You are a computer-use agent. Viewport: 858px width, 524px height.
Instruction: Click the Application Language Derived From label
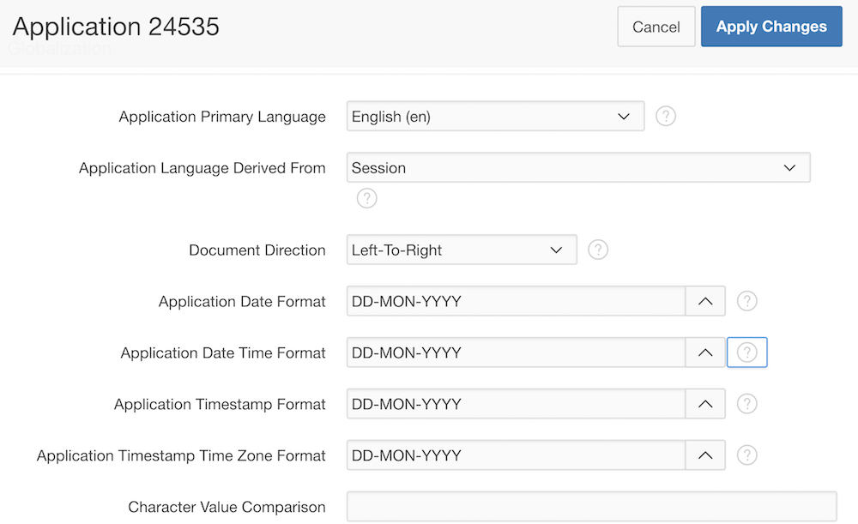(202, 168)
